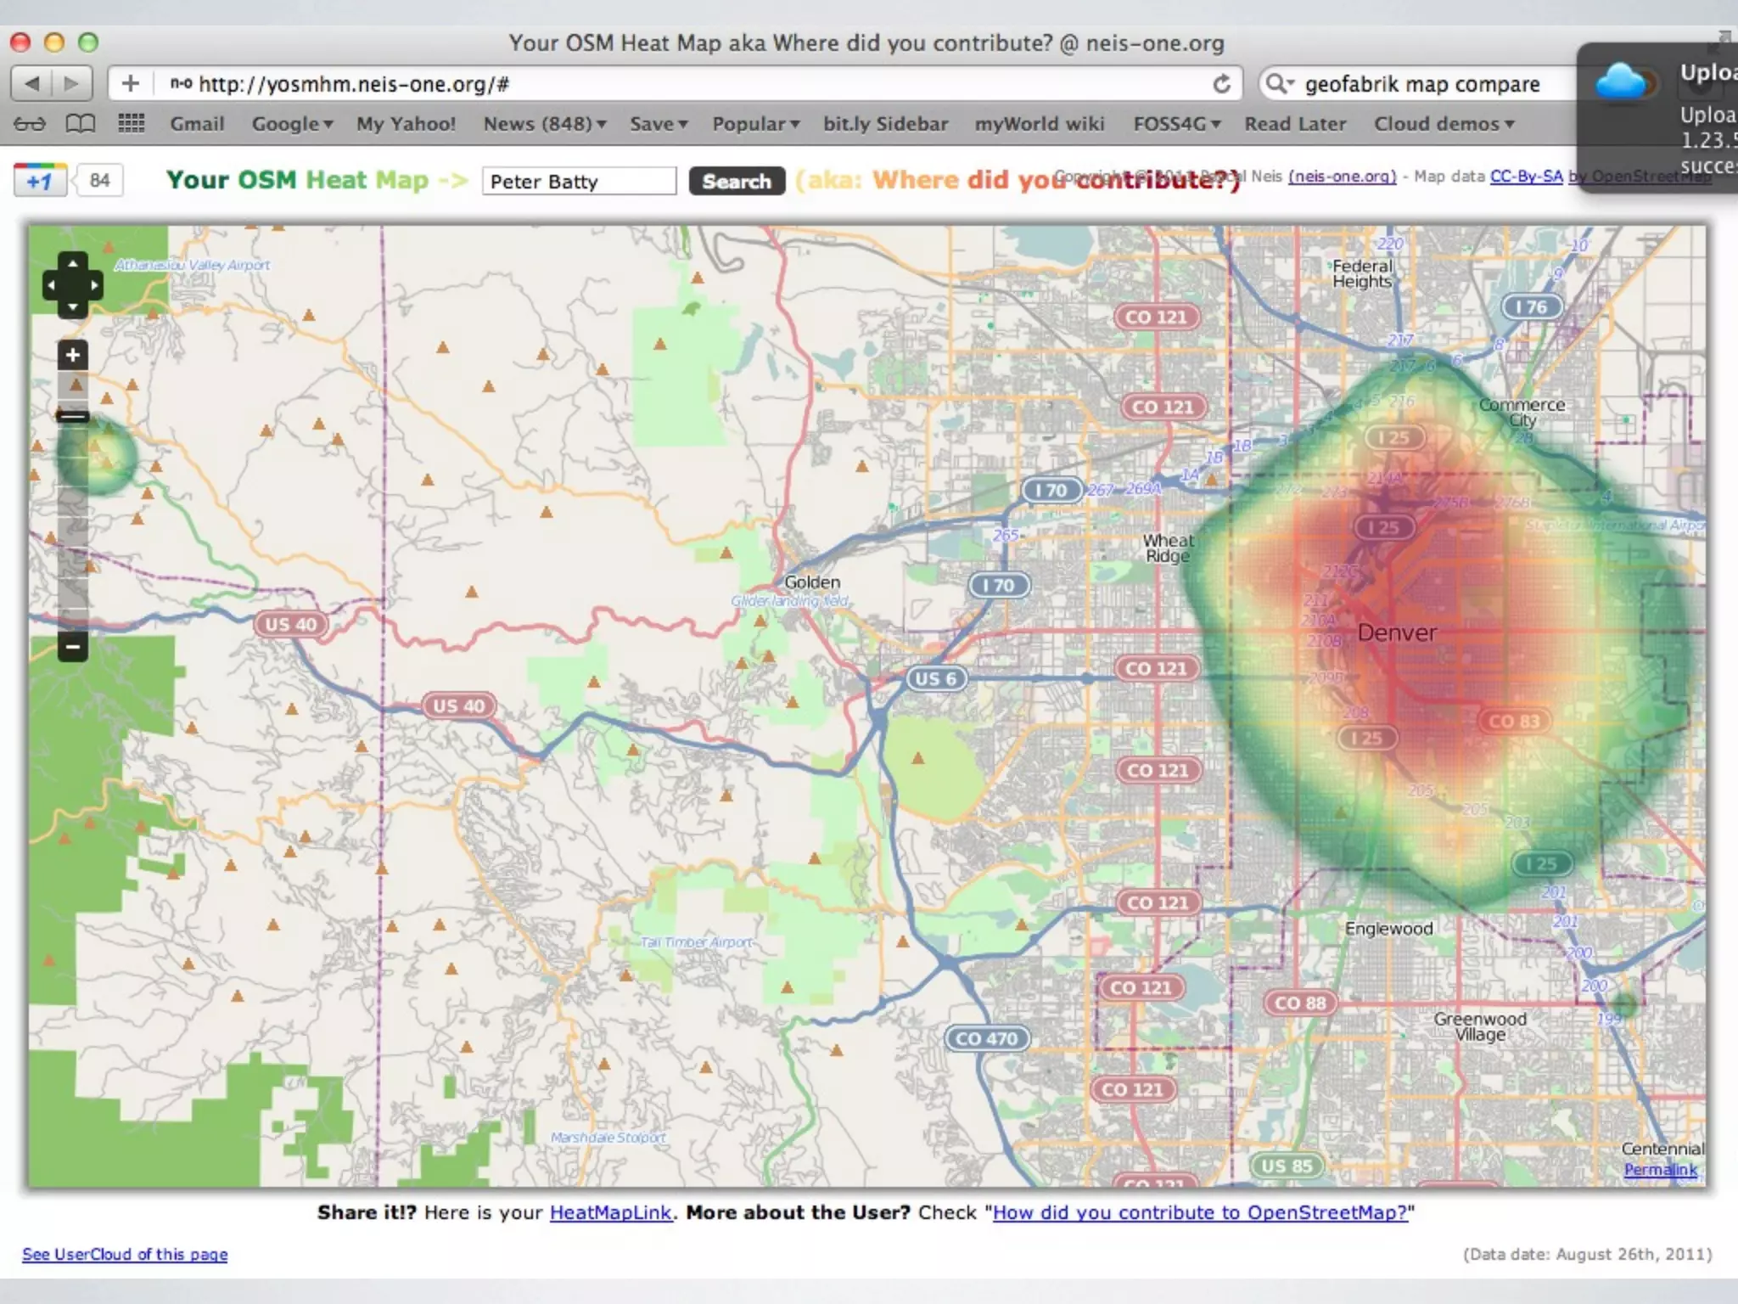This screenshot has width=1738, height=1304.
Task: Click the Peter Batty username field
Action: (x=579, y=181)
